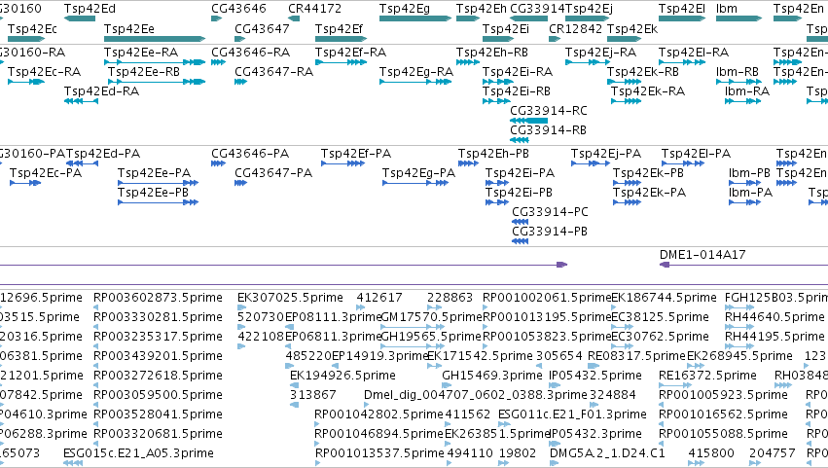The width and height of the screenshot is (828, 468).
Task: Click the Tsp42Eh gene label
Action: [481, 9]
